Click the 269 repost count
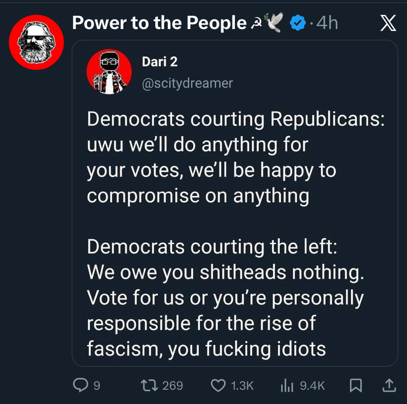Viewport: 407px width, 404px height. 173,385
